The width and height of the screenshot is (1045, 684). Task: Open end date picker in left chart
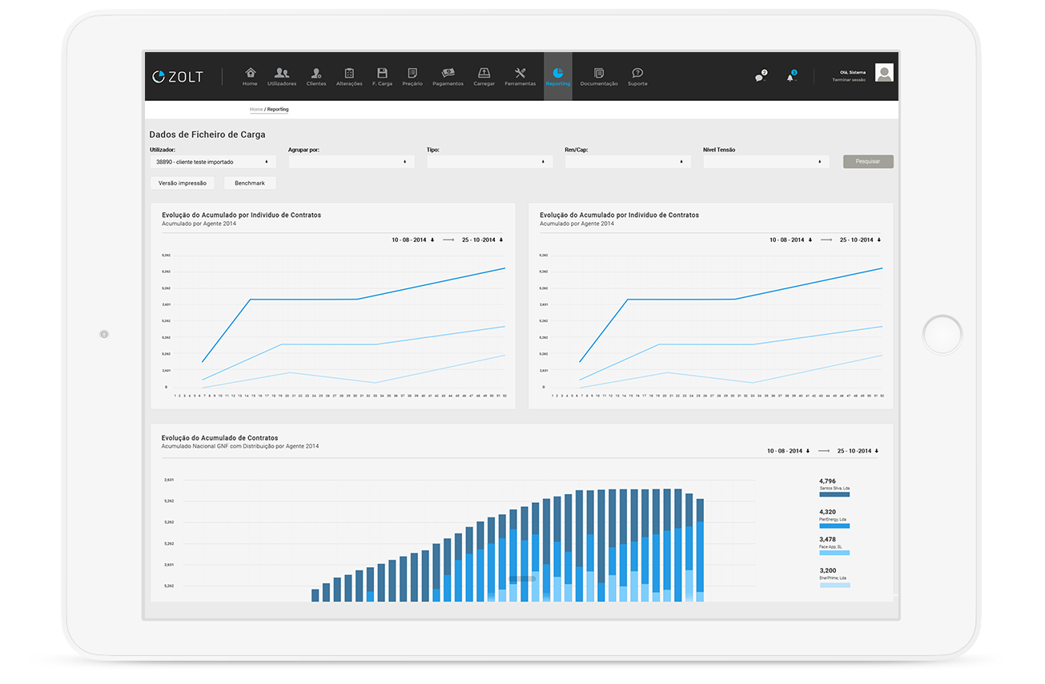[x=483, y=239]
